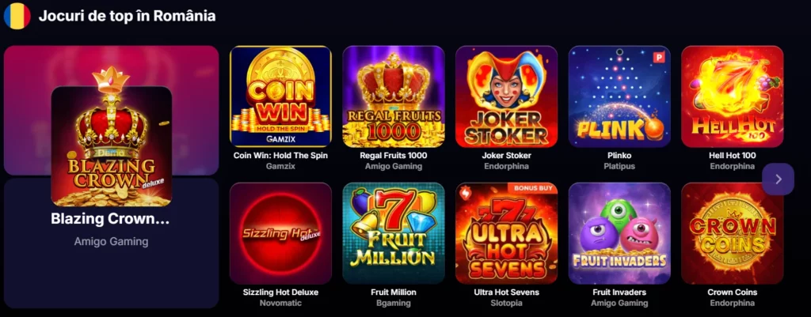Click the Platipus 'P' badge on Plinko
Image resolution: width=811 pixels, height=317 pixels.
point(659,57)
